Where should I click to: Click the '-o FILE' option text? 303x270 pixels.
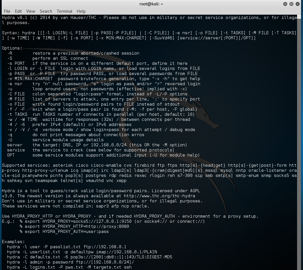coord(16,104)
